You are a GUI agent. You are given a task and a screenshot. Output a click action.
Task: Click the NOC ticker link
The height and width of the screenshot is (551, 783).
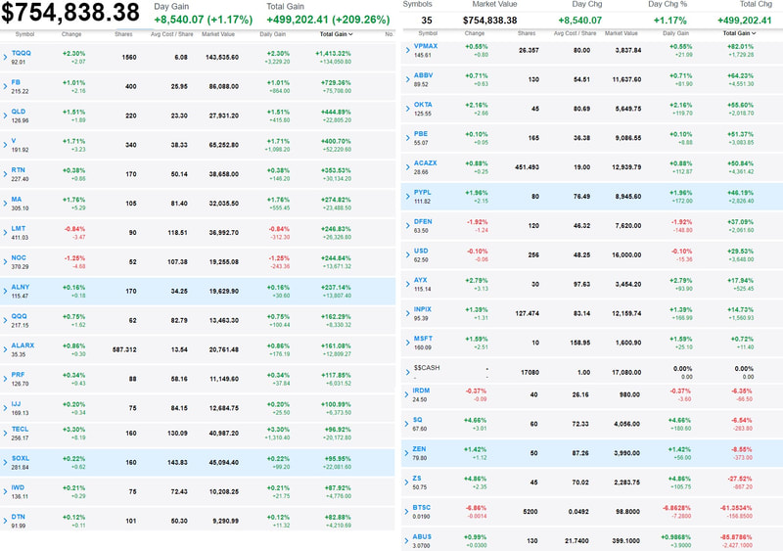19,257
